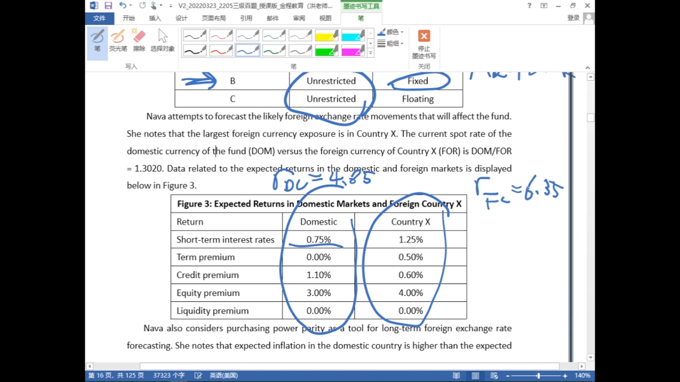Open Help with the question mark
The width and height of the screenshot is (680, 382).
[529, 6]
